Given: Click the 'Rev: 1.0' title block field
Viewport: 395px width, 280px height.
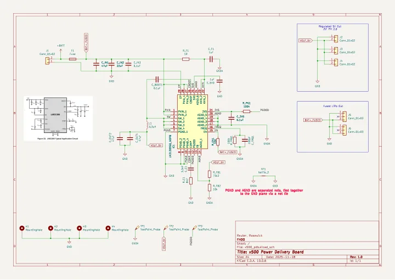Looking at the screenshot, I should point(356,257).
